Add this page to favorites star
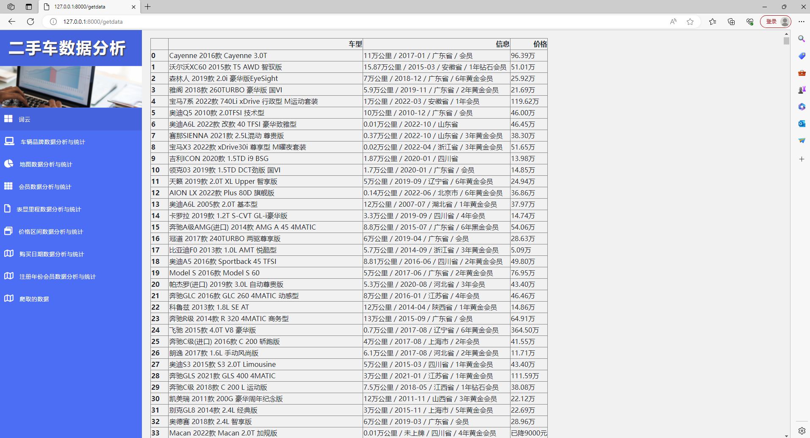This screenshot has height=438, width=810. 690,22
